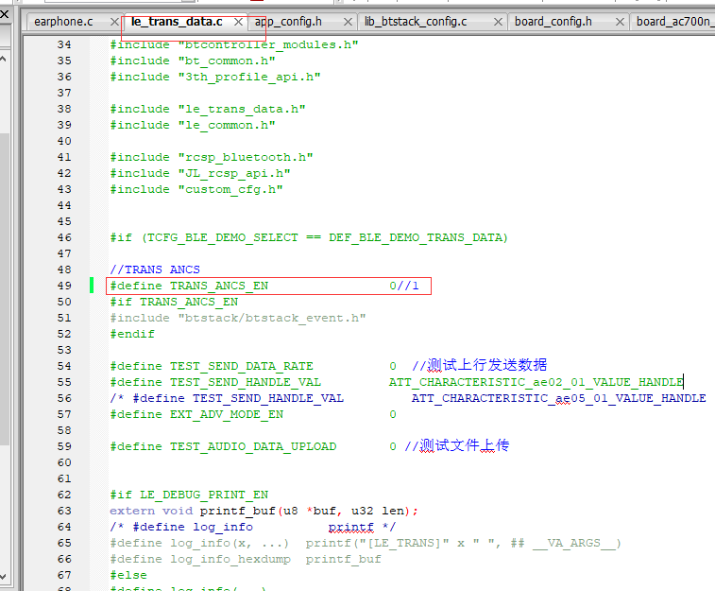Switch to the earphone.c tab
The image size is (715, 591).
[63, 22]
